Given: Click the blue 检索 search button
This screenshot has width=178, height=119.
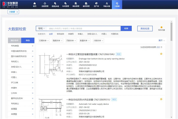Looking at the screenshot, I should [126, 28].
